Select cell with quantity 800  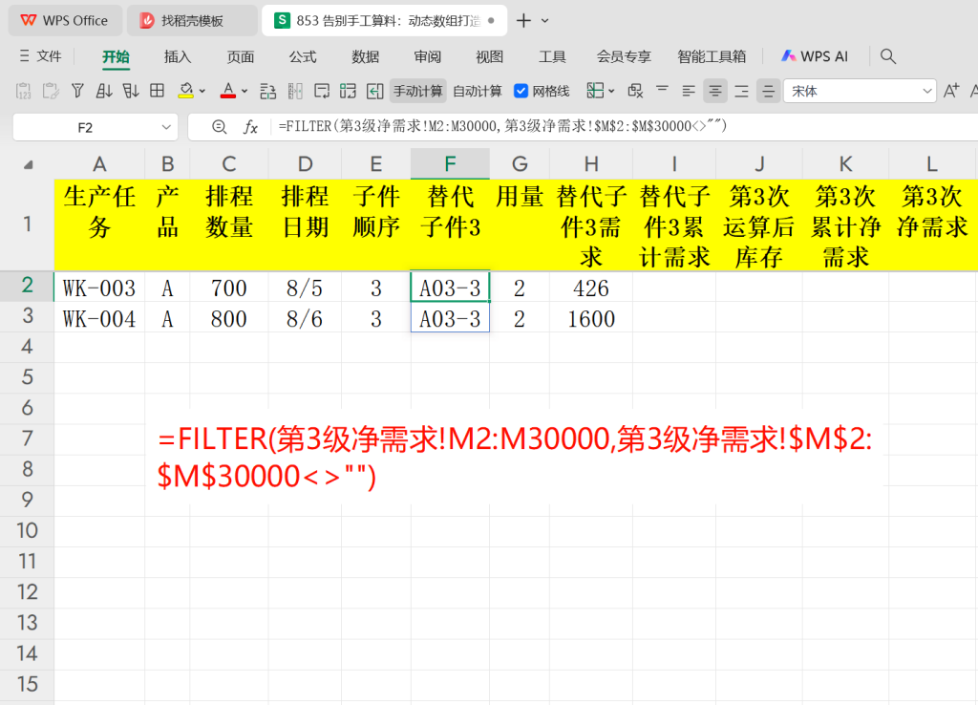229,318
